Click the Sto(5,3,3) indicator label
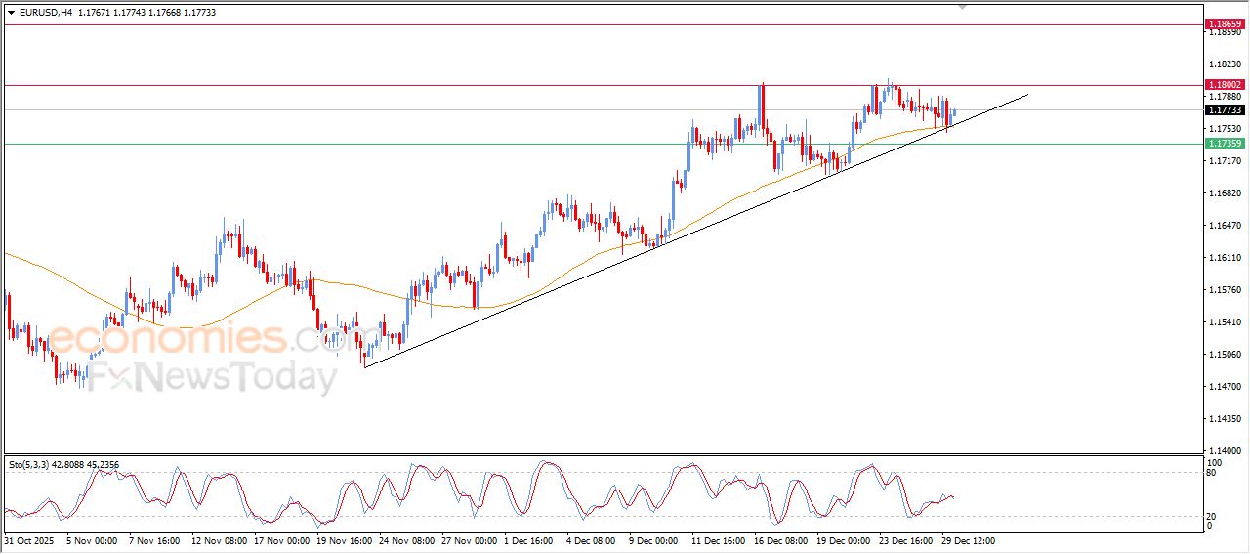Screen dimensions: 1250x554 [28, 465]
